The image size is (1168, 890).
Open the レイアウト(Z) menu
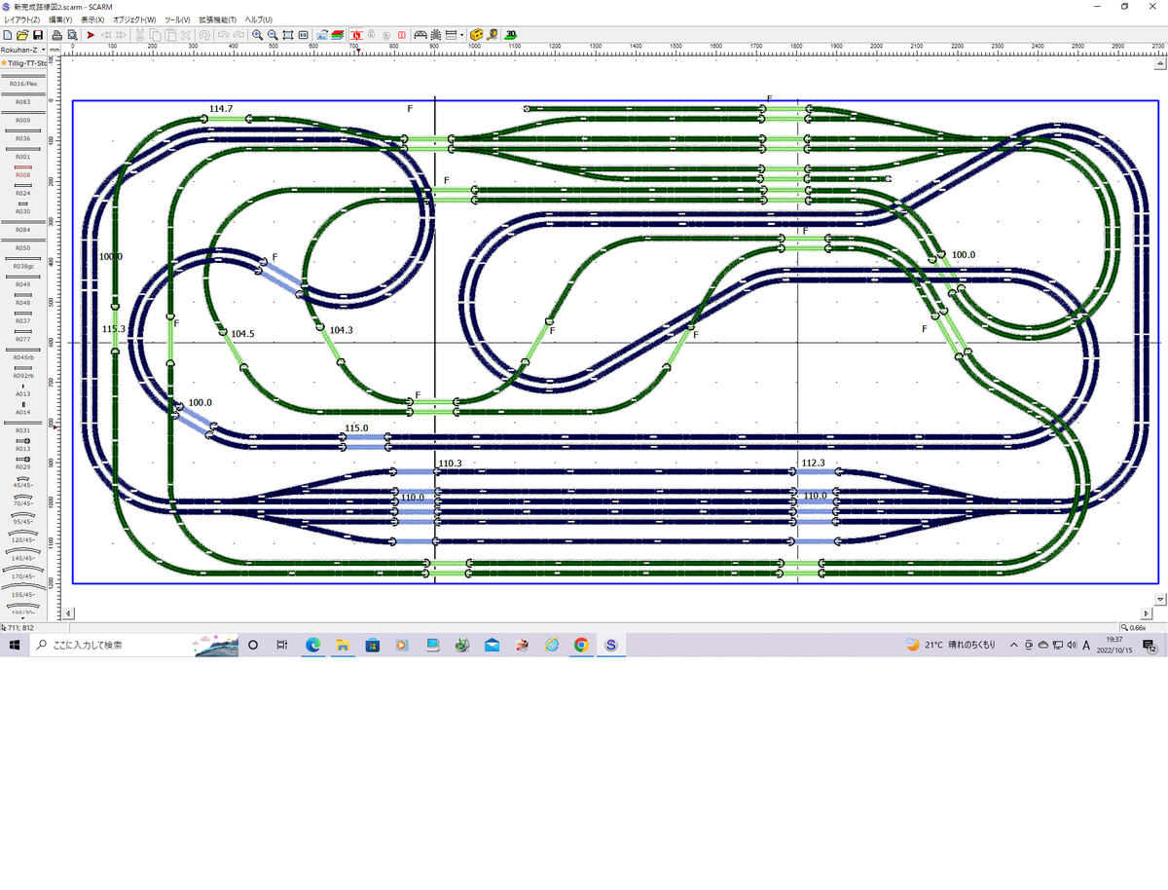[x=22, y=19]
